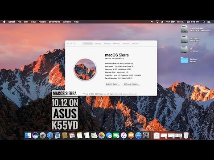
Task: Open the AirPlay display menu icon
Action: click(x=157, y=22)
